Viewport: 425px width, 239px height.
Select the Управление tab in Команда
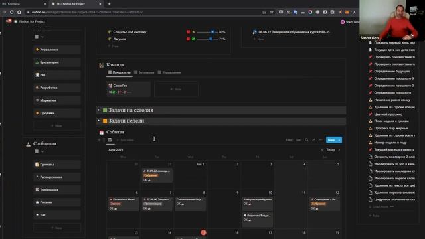[x=169, y=72]
